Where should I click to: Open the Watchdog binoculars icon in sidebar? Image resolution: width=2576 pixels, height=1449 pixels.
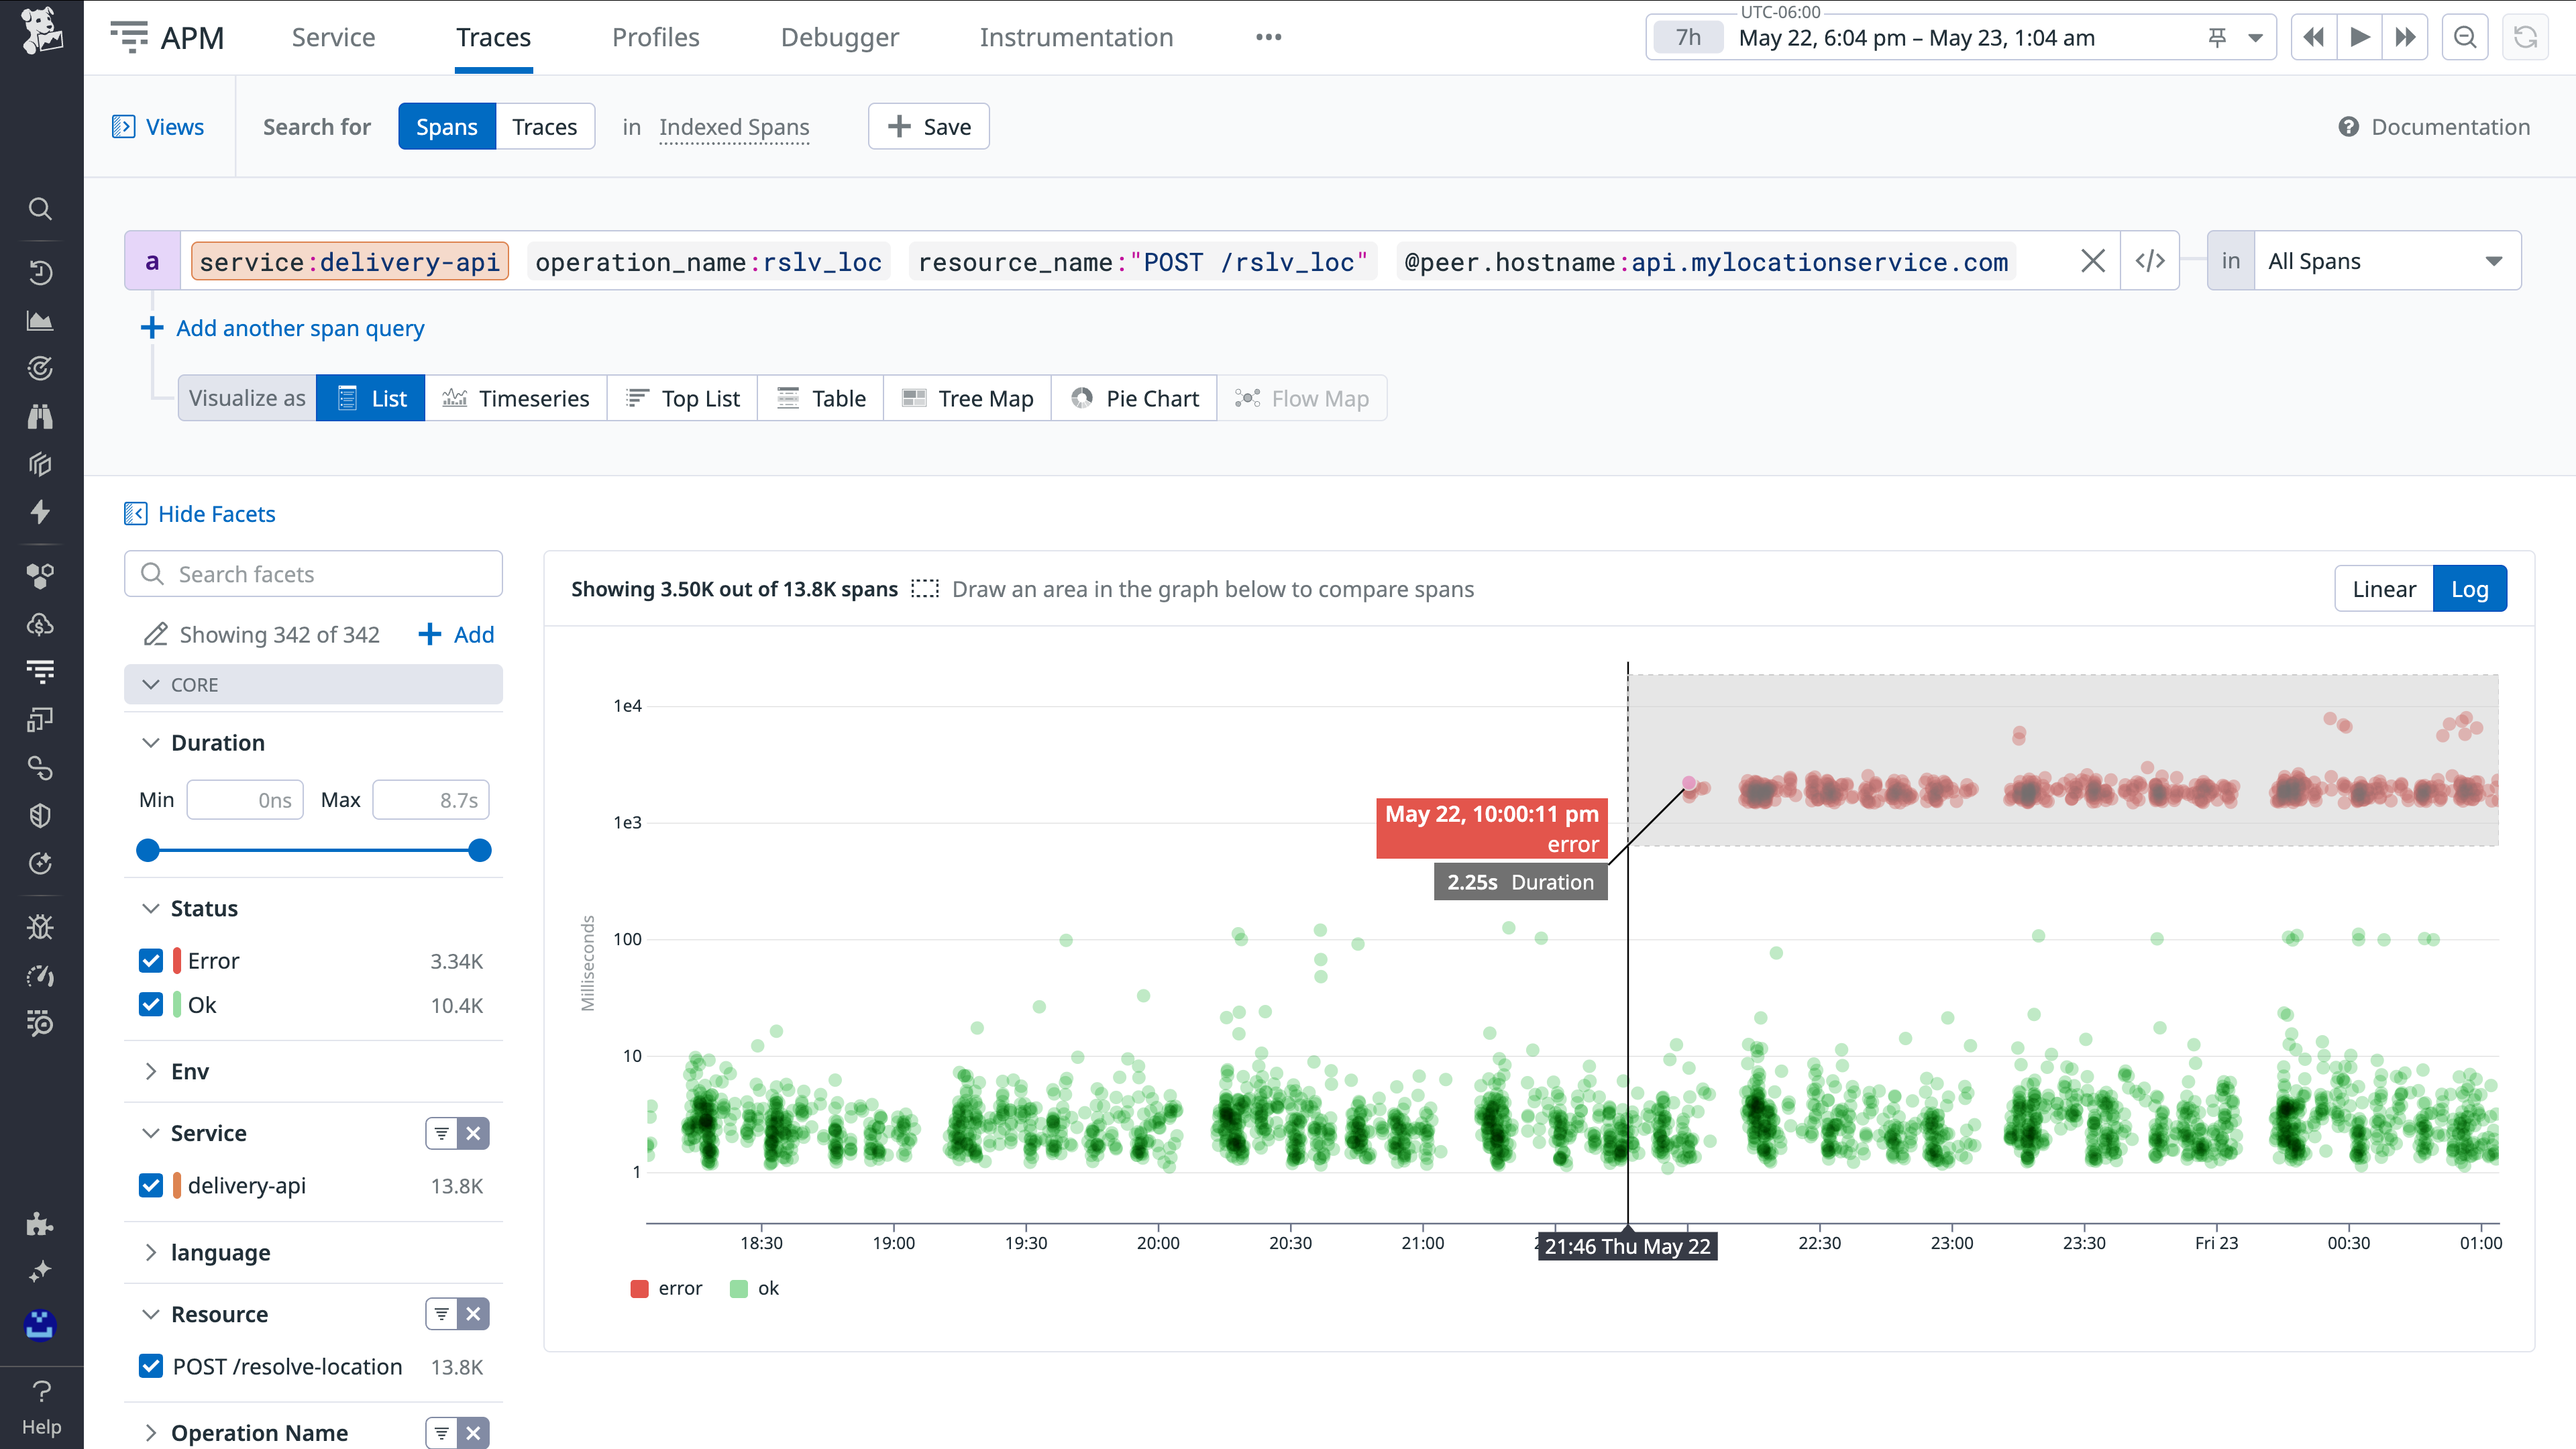pos(40,417)
